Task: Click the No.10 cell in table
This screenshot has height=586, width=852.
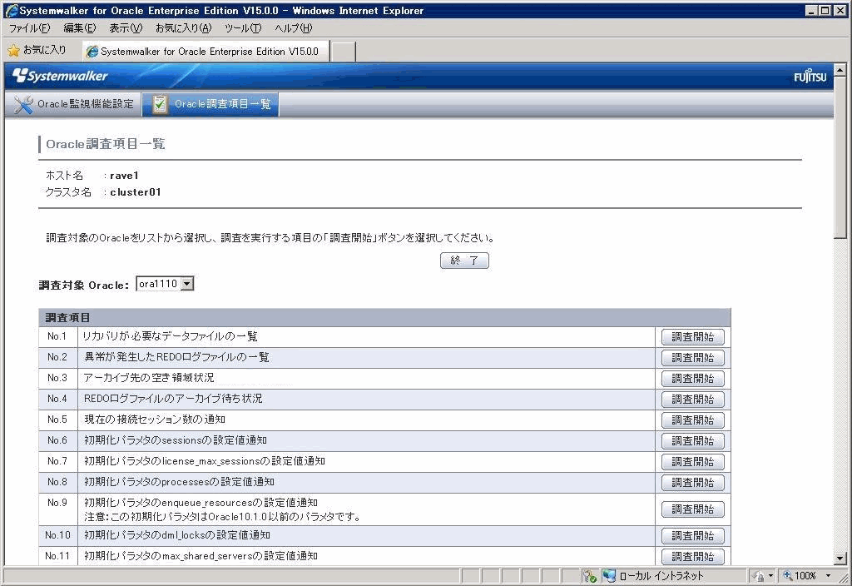Action: tap(58, 535)
